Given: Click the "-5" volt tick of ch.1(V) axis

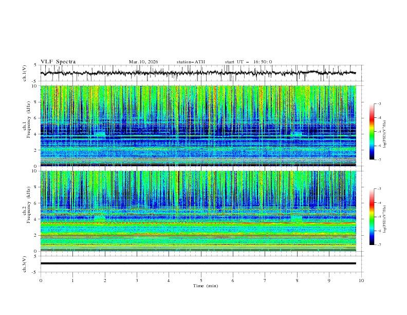Looking at the screenshot, I should point(35,81).
